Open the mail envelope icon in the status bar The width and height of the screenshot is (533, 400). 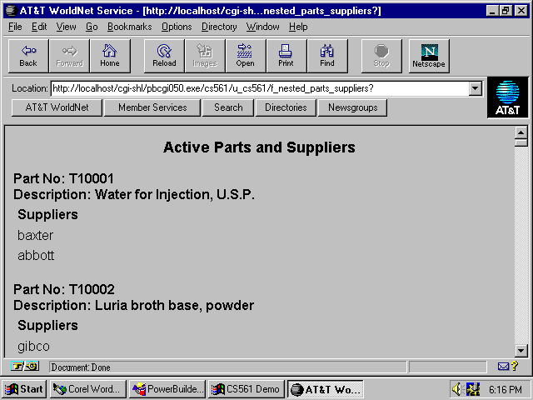(x=503, y=367)
